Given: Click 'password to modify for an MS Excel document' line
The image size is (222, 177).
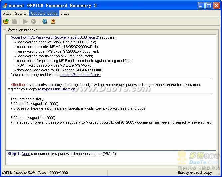Looking at the screenshot, I should (x=54, y=56).
